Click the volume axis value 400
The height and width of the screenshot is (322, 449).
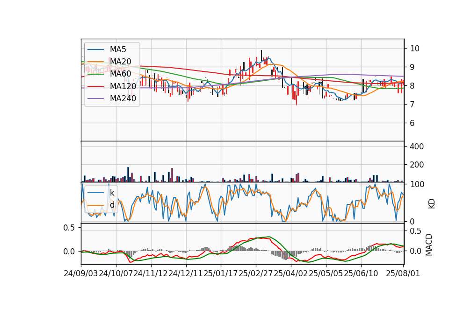coord(417,147)
